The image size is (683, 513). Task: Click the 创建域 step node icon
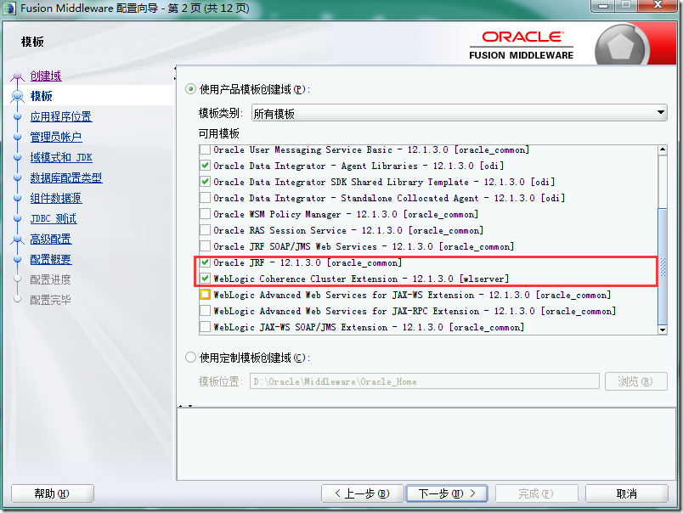(x=18, y=76)
